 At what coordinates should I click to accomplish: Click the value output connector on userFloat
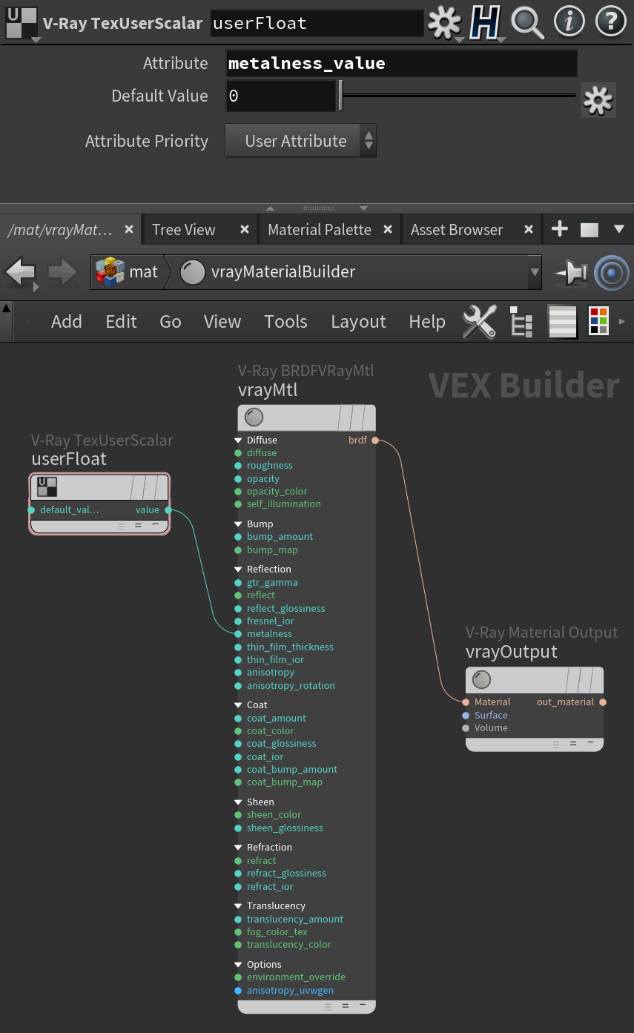coord(168,510)
